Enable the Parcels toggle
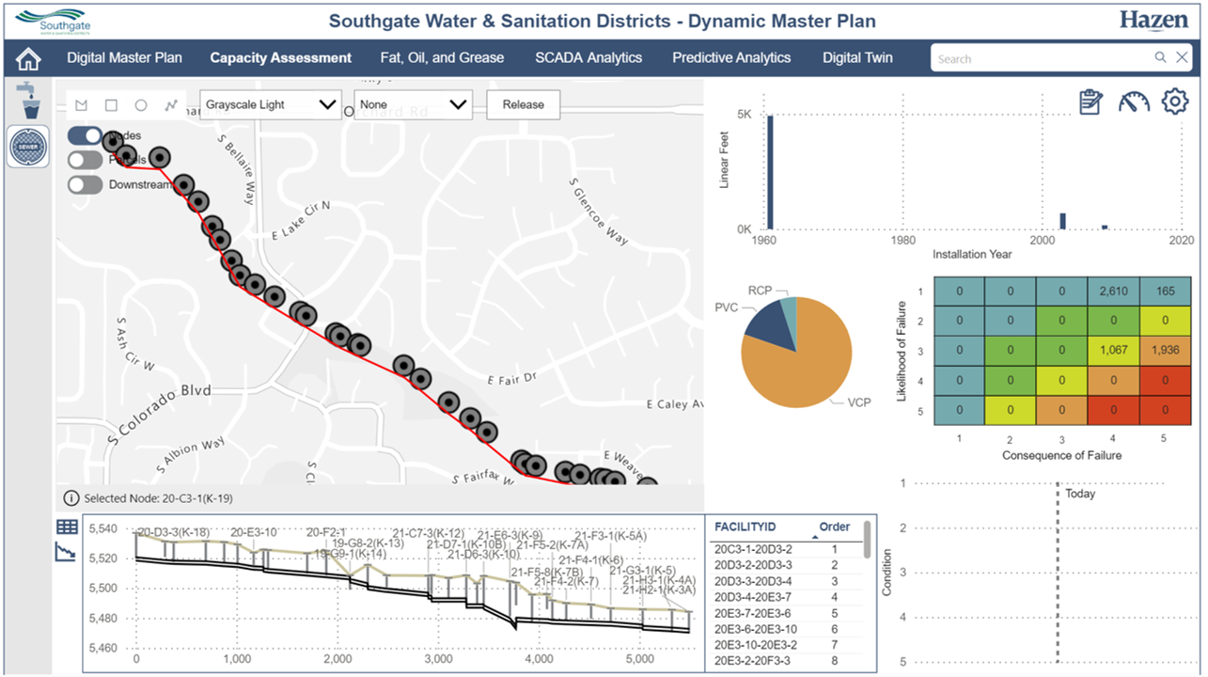1208x677 pixels. click(86, 160)
